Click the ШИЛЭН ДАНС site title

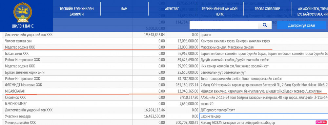click(23, 26)
